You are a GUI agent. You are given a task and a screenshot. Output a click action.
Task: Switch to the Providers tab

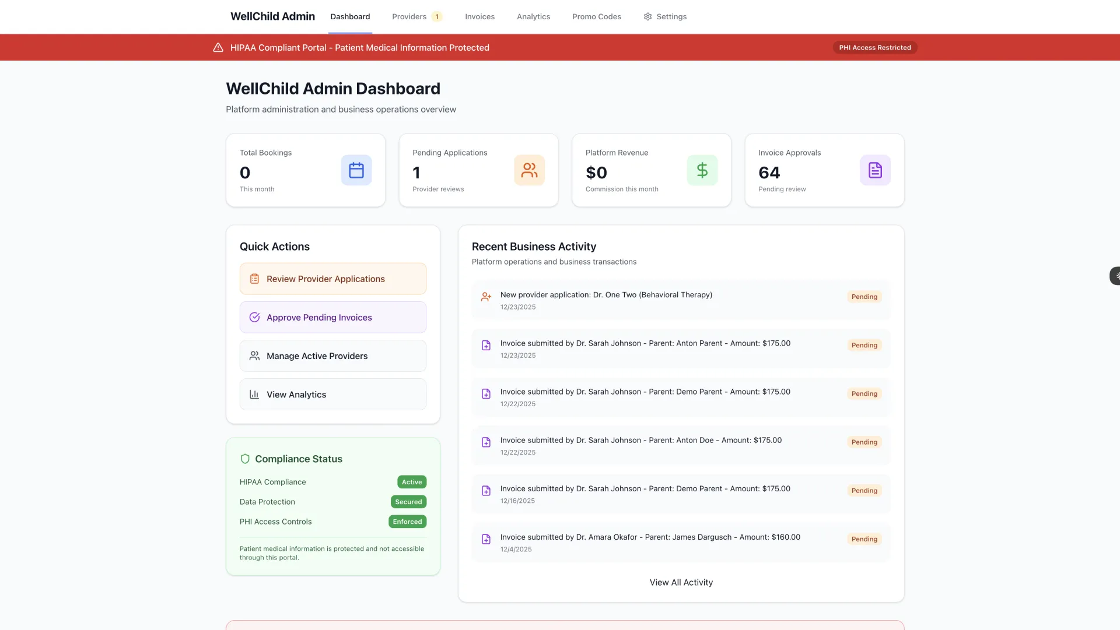408,17
